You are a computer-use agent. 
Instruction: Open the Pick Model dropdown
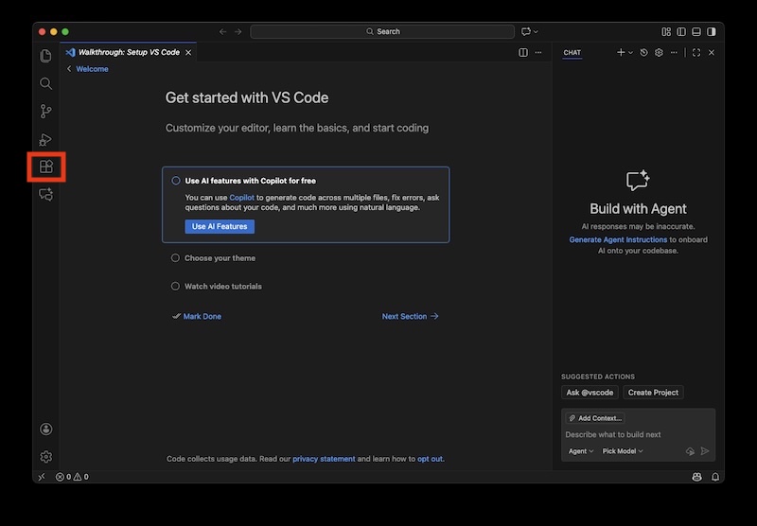623,450
